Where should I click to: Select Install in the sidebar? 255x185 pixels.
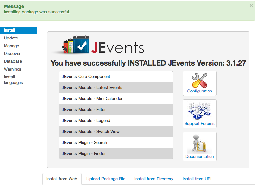10,30
